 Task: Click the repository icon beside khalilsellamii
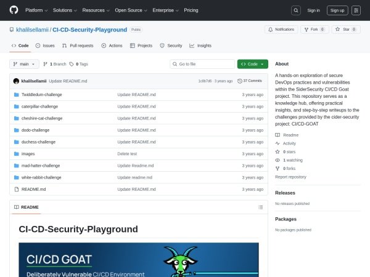12,30
